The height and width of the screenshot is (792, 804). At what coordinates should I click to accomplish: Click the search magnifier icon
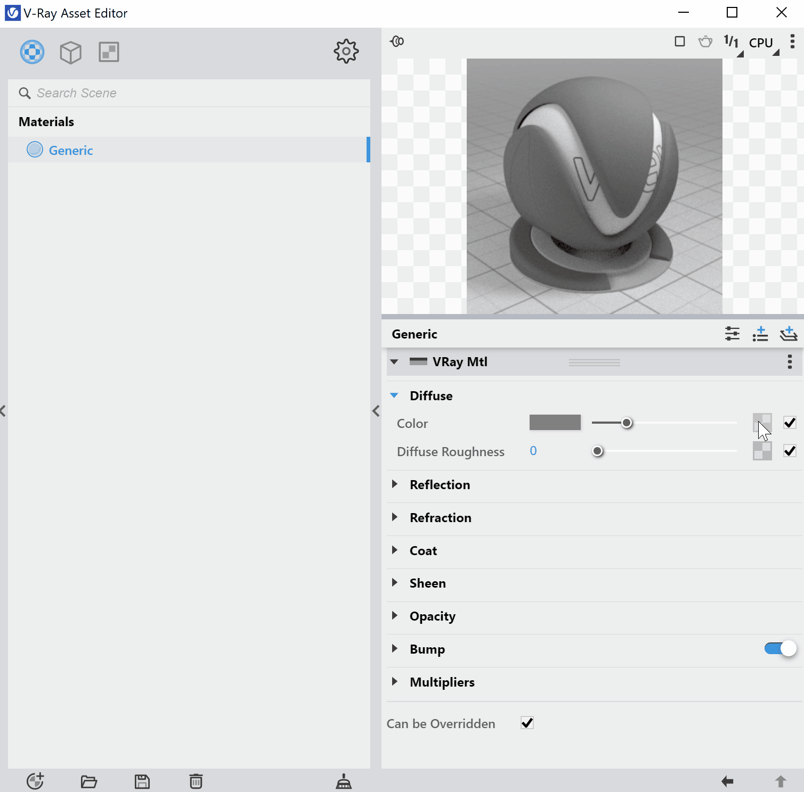click(25, 93)
